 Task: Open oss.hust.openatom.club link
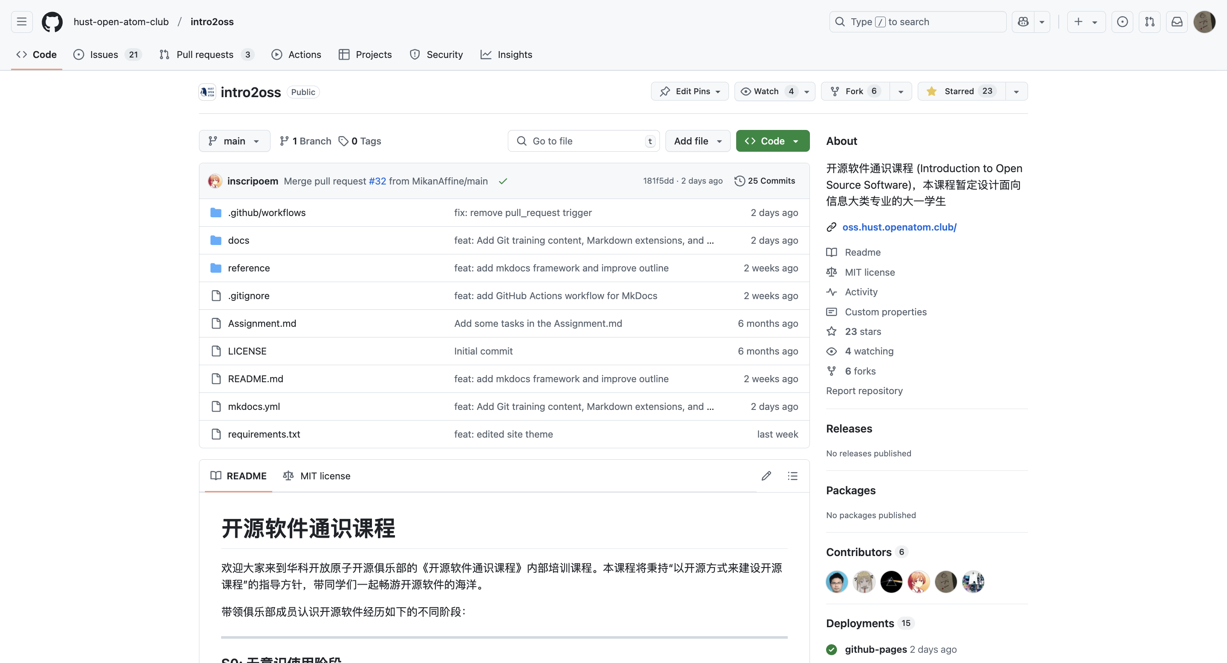click(x=899, y=227)
